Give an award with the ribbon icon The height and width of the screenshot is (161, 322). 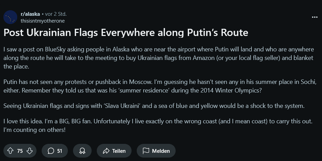(82, 151)
